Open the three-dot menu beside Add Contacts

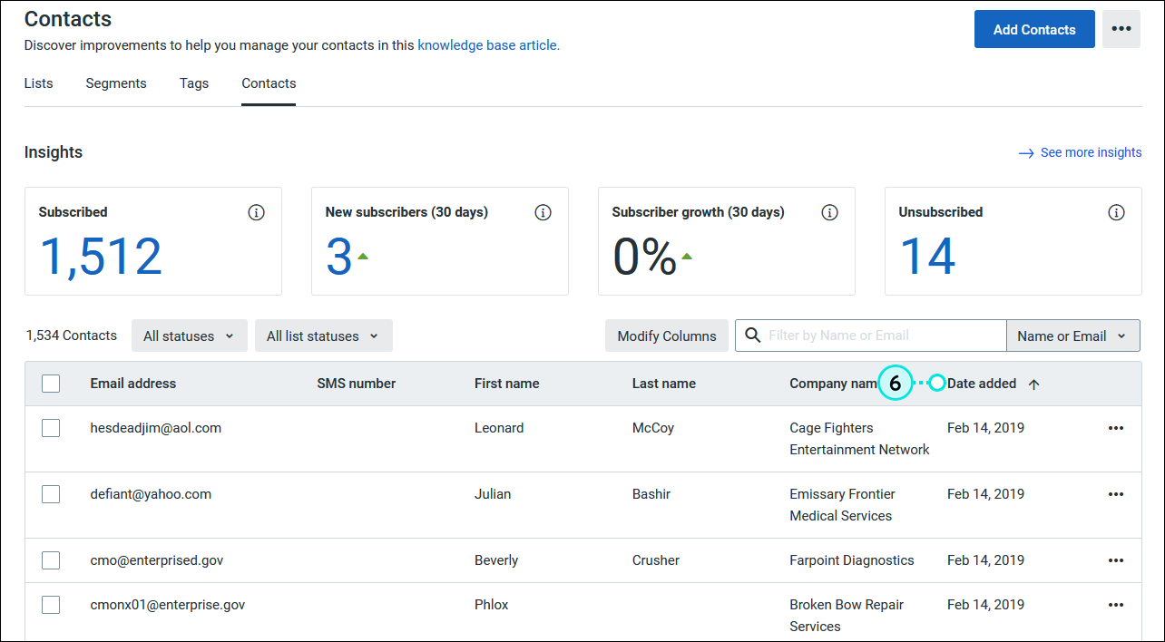pos(1121,29)
